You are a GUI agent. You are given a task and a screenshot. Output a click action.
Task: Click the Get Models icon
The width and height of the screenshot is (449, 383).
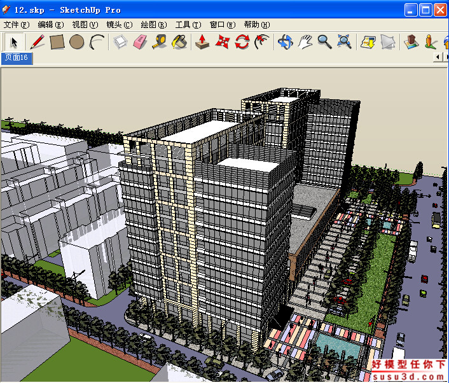368,42
